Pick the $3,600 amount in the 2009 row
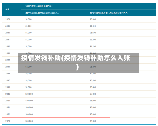This screenshot has height=126, width=158. (93, 26)
